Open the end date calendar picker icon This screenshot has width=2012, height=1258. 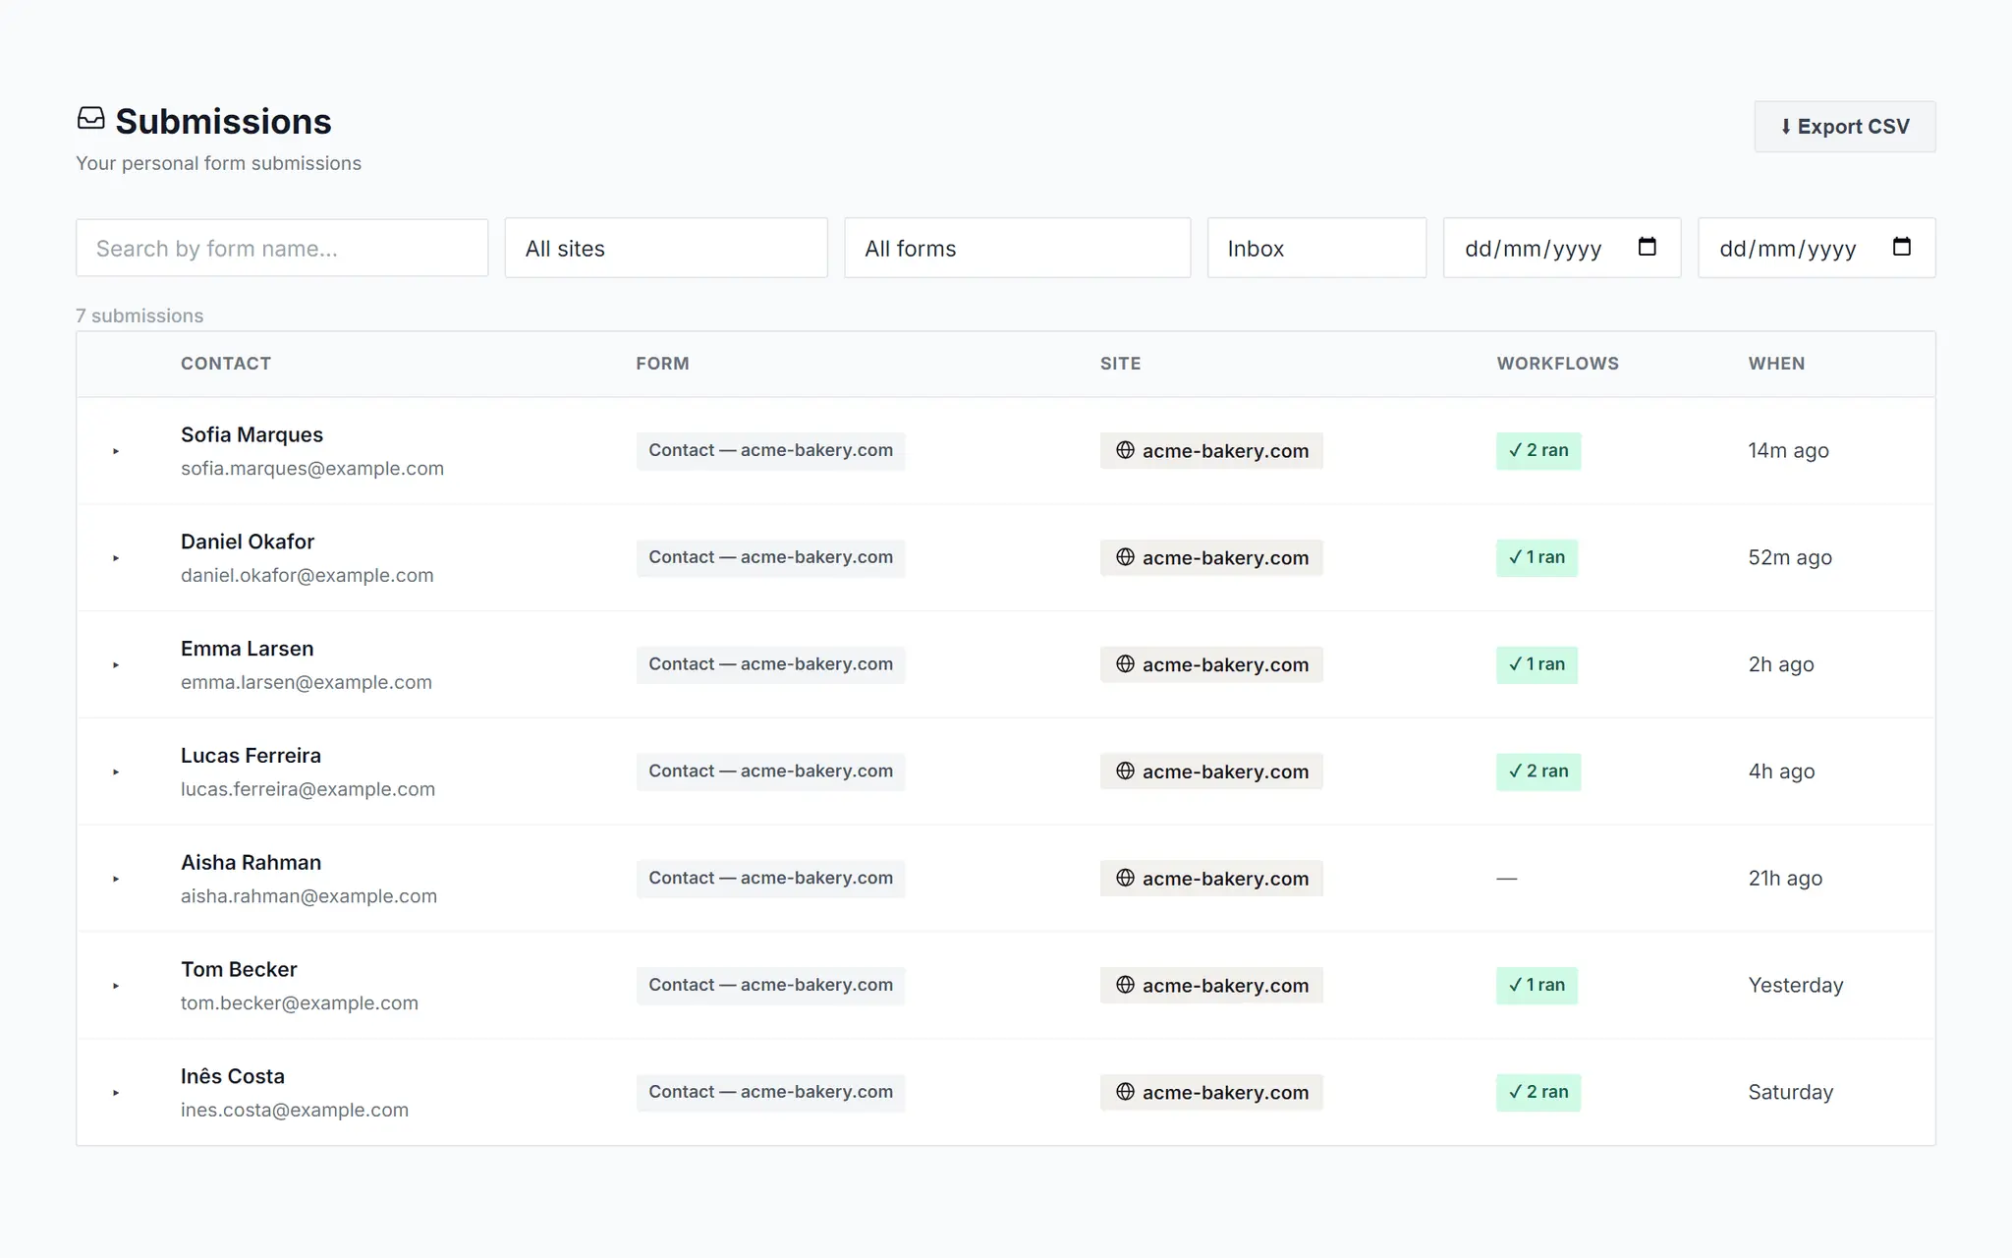[1902, 247]
